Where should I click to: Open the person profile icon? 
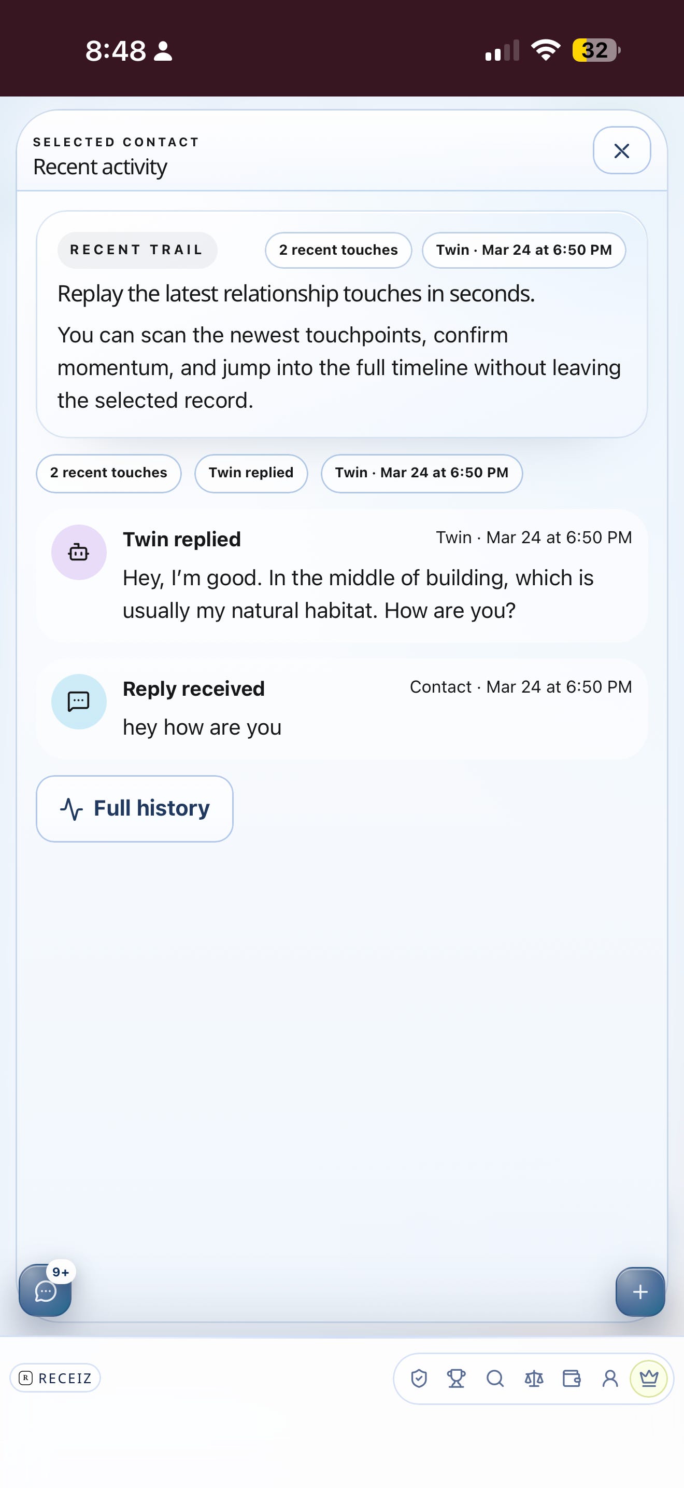609,1379
